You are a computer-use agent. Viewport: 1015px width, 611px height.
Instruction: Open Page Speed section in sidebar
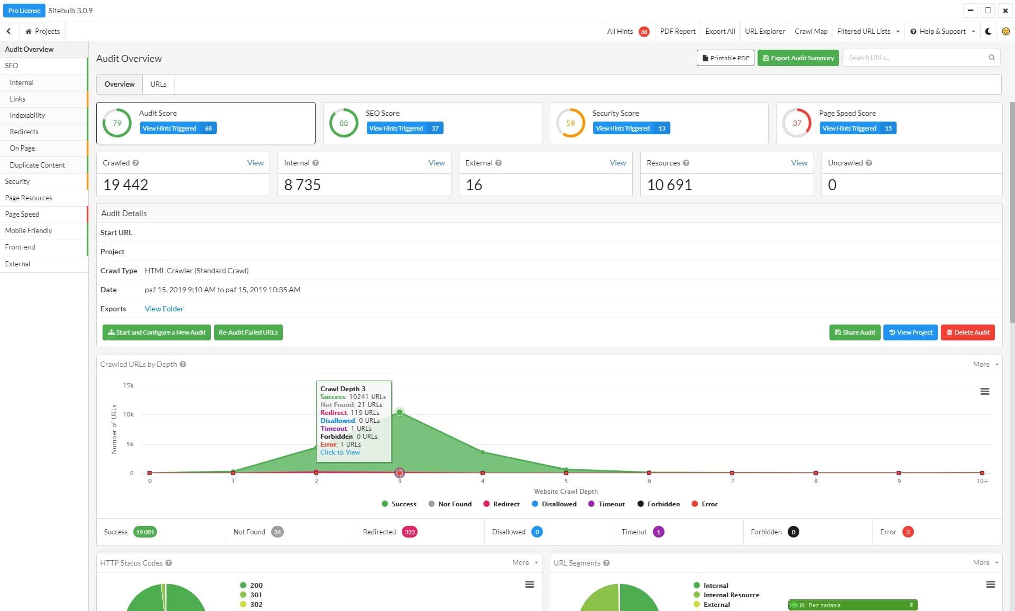[43, 214]
